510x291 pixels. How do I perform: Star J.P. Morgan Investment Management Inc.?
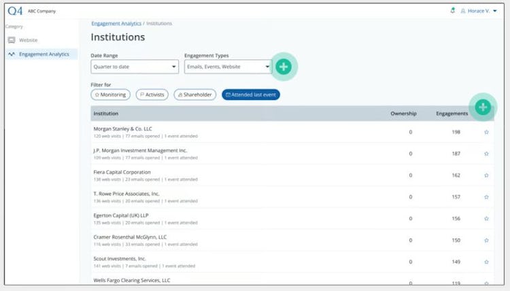pos(486,154)
